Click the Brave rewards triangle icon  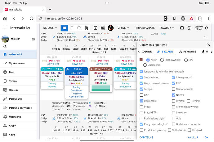(191, 19)
